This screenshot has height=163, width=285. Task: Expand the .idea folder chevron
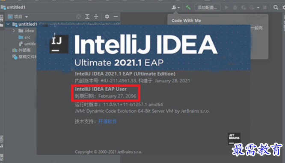coord(14,31)
